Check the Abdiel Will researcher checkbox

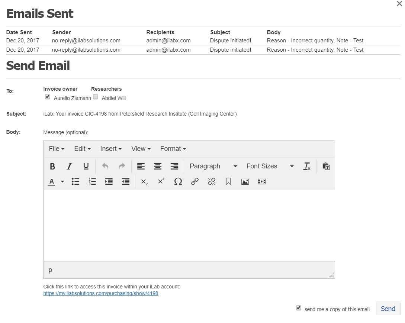(96, 97)
